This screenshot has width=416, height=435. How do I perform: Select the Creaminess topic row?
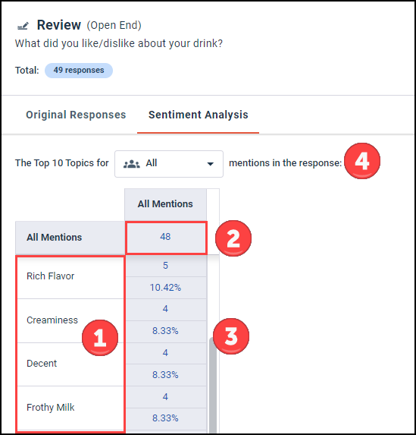click(70, 320)
